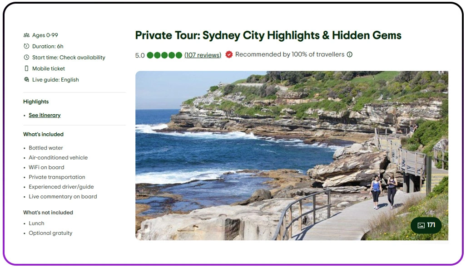Screen dimensions: 466x267
Task: Click the Duration timer icon
Action: coord(26,46)
